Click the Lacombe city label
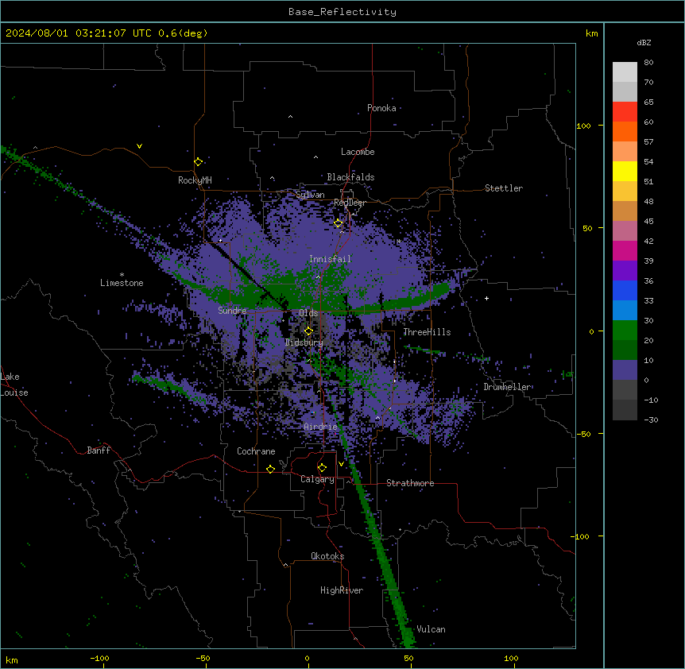This screenshot has height=669, width=685. coord(358,152)
